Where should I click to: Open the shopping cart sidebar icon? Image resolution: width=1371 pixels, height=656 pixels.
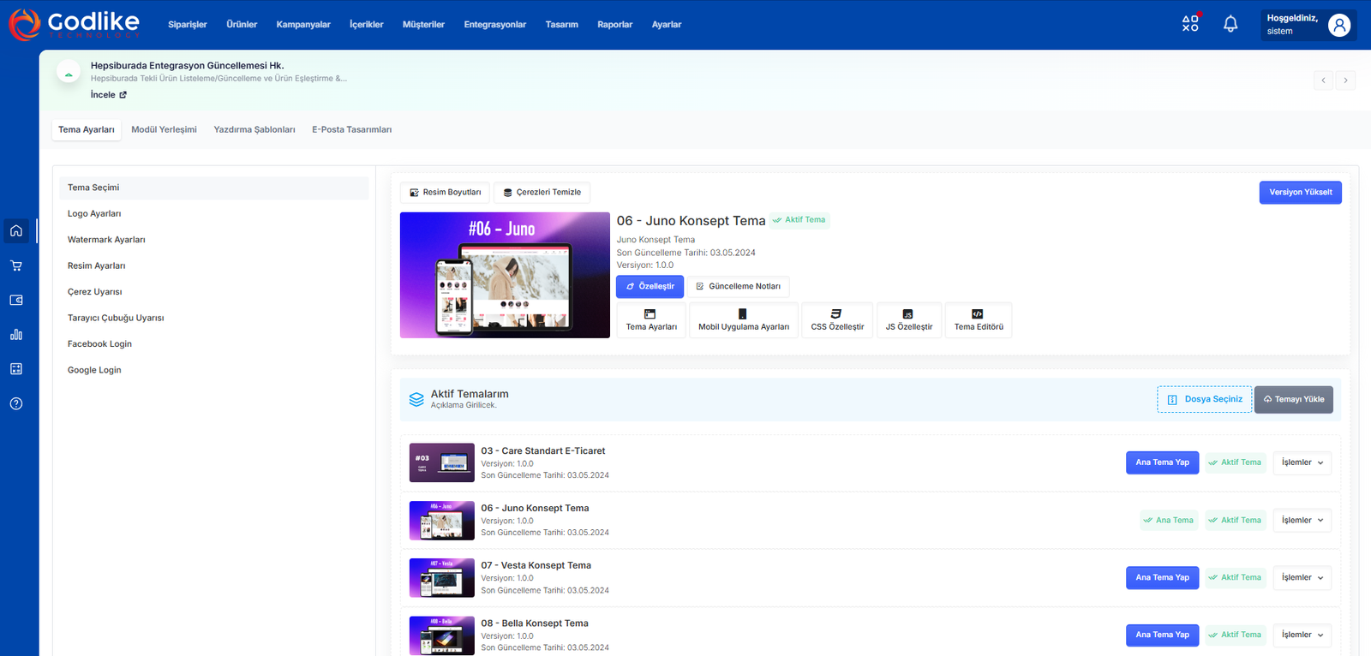tap(16, 265)
